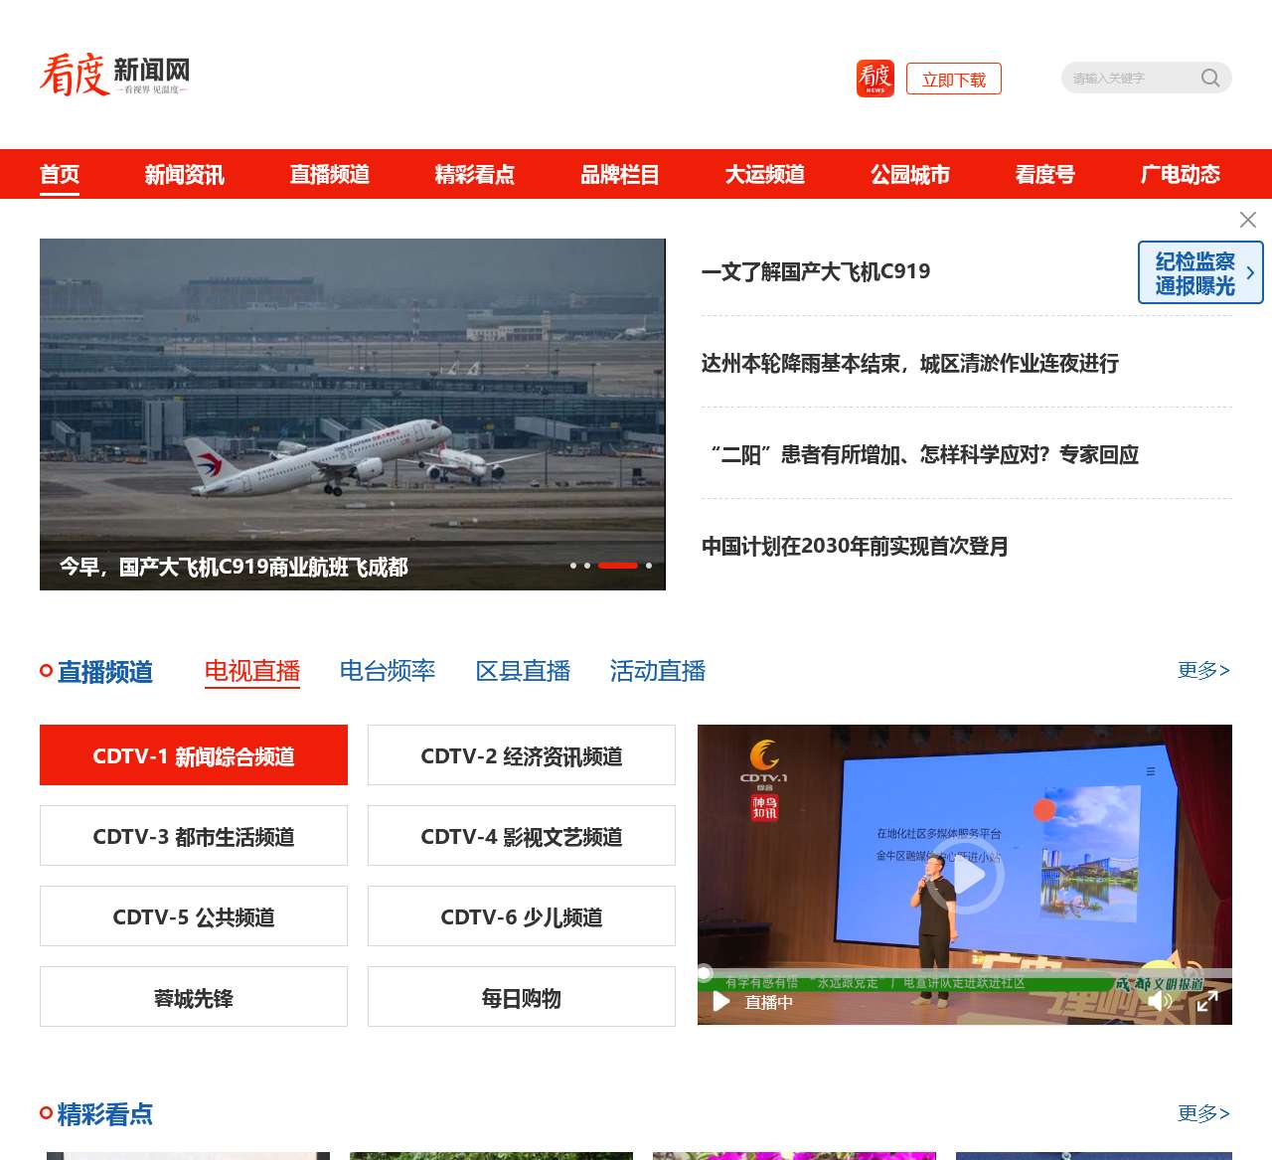Image resolution: width=1272 pixels, height=1160 pixels.
Task: Click the video progress bar handle
Action: click(705, 972)
